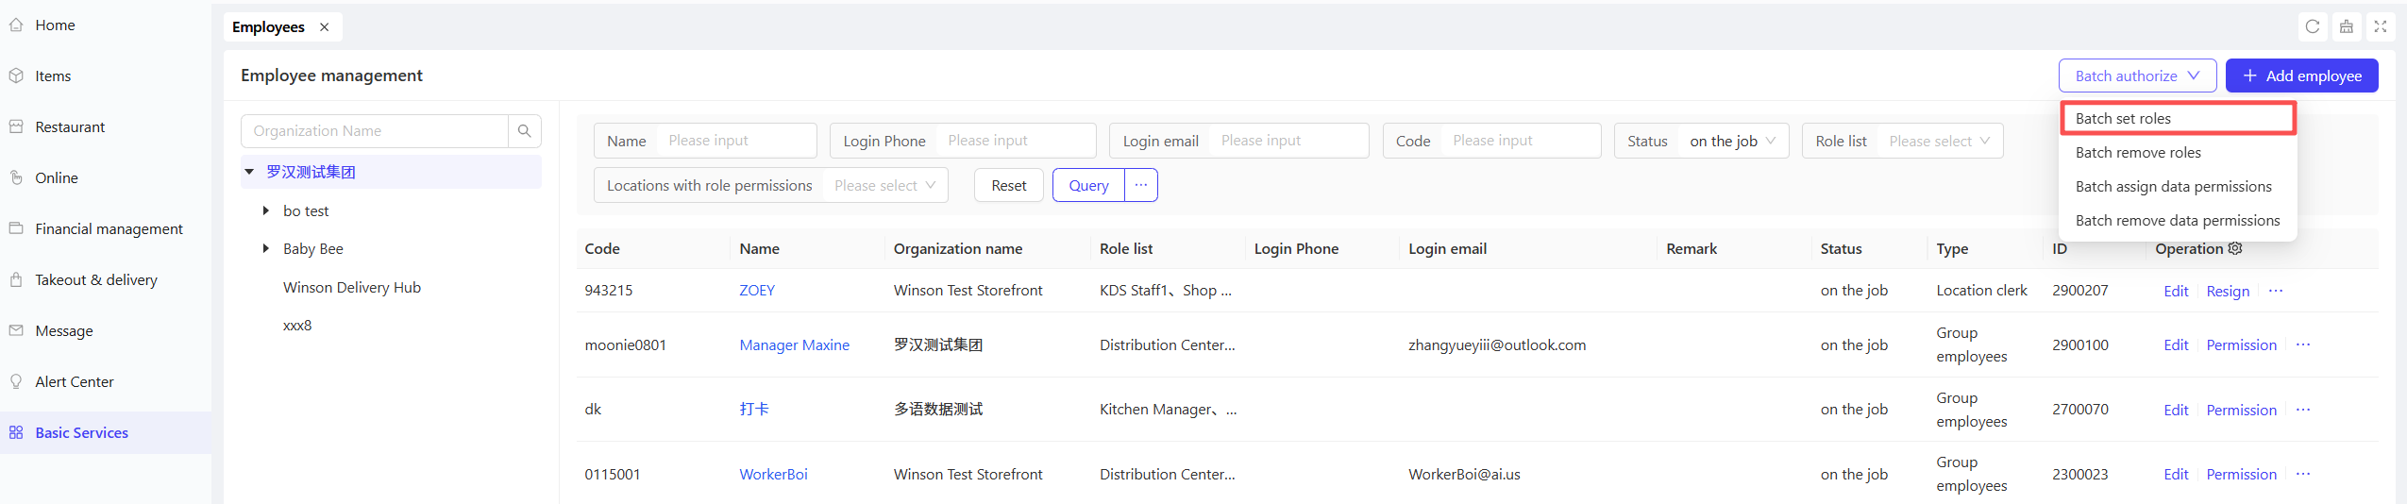Click the Name filter input field
The width and height of the screenshot is (2407, 504).
click(x=735, y=141)
